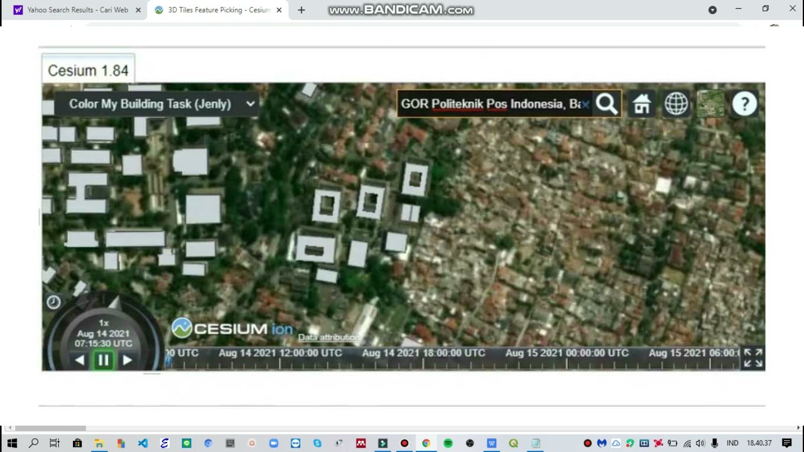Open the scene mode globe picker
Image resolution: width=804 pixels, height=452 pixels.
click(676, 104)
